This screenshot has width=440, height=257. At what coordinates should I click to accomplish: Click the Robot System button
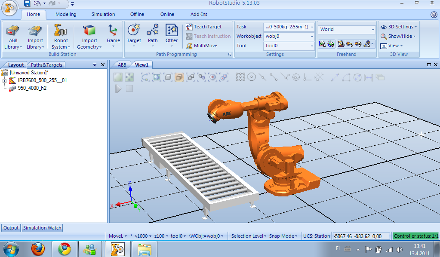point(61,37)
